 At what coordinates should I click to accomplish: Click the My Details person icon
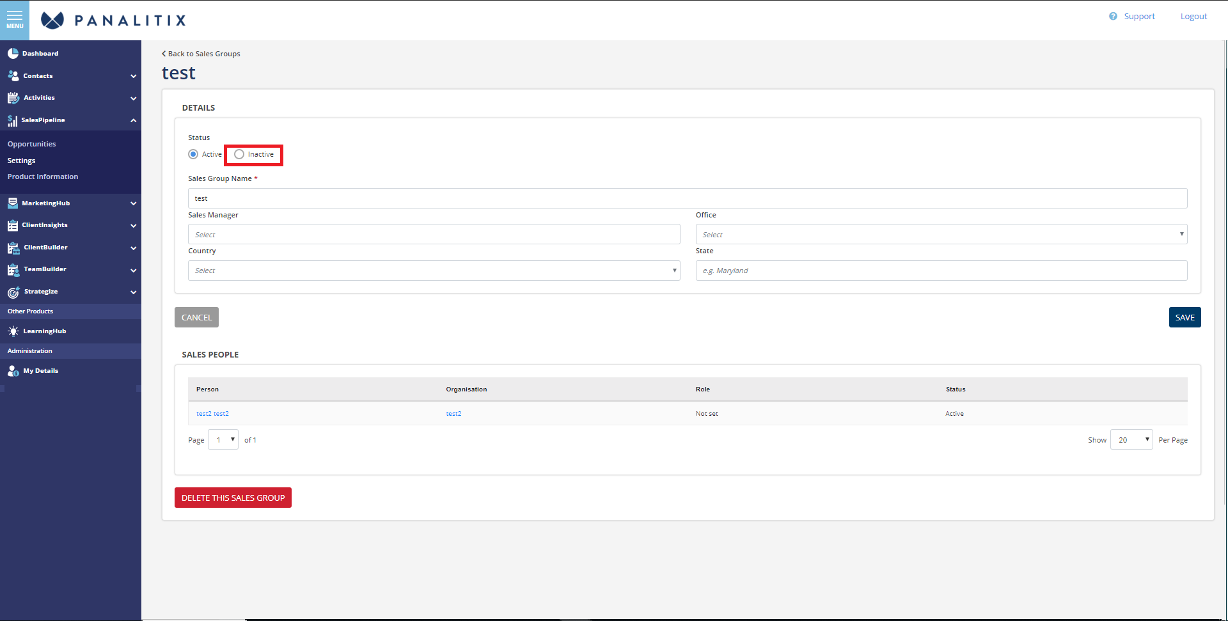click(13, 371)
